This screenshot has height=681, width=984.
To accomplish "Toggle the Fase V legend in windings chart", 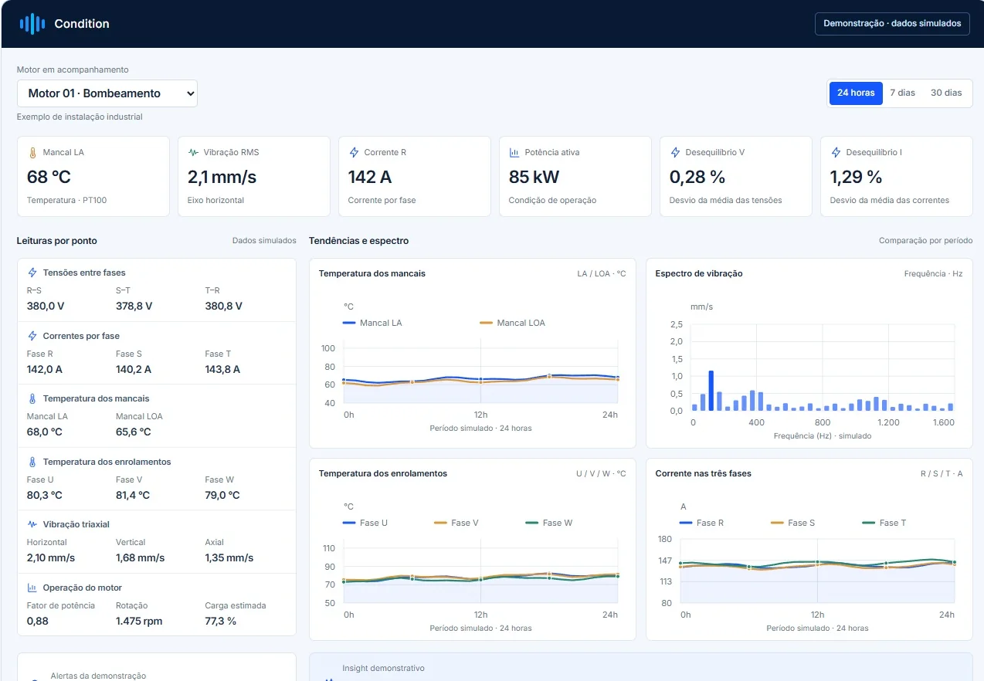I will pos(456,523).
